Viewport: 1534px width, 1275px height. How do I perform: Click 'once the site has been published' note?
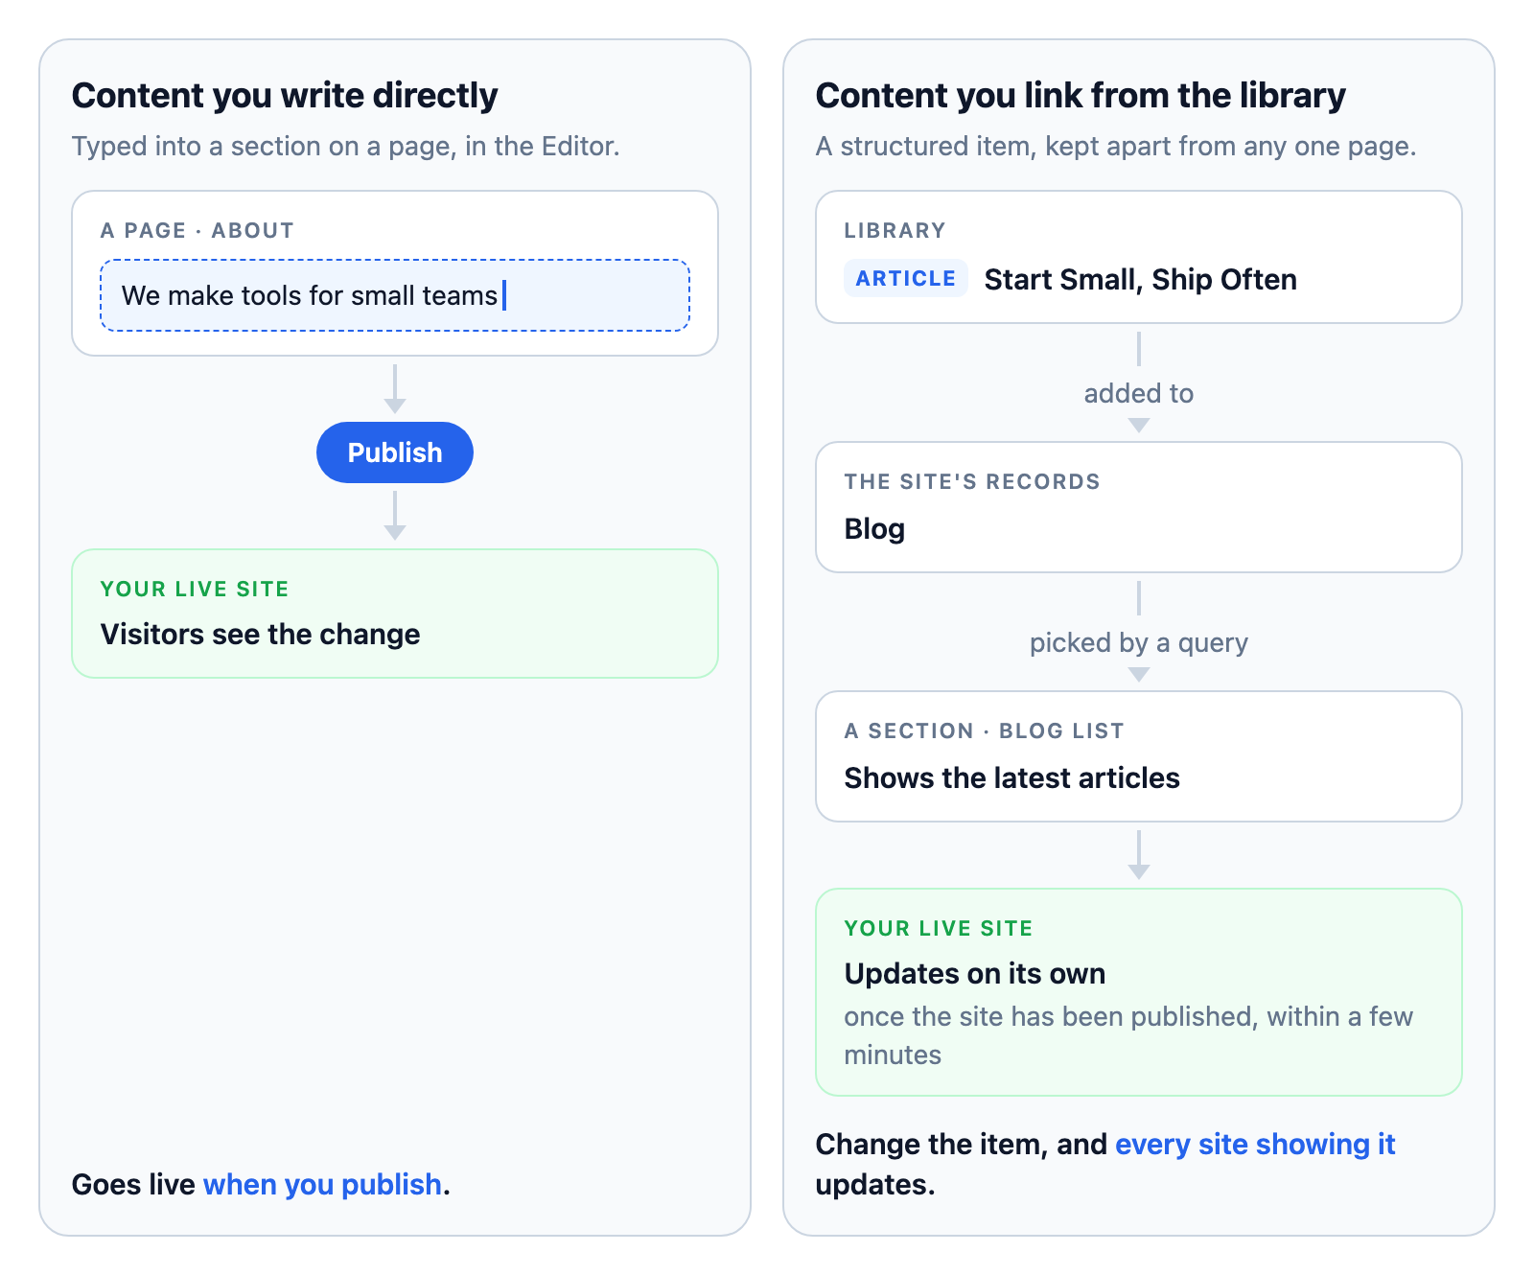pos(1128,1036)
